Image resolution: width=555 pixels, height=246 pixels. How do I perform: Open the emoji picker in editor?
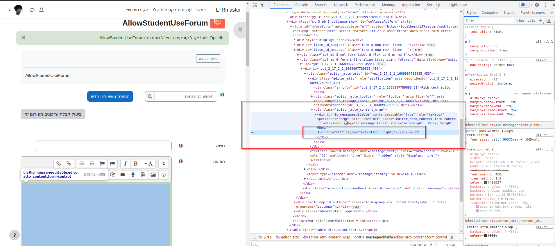pos(164,175)
